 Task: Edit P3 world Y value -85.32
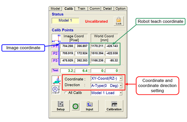coord(112,60)
